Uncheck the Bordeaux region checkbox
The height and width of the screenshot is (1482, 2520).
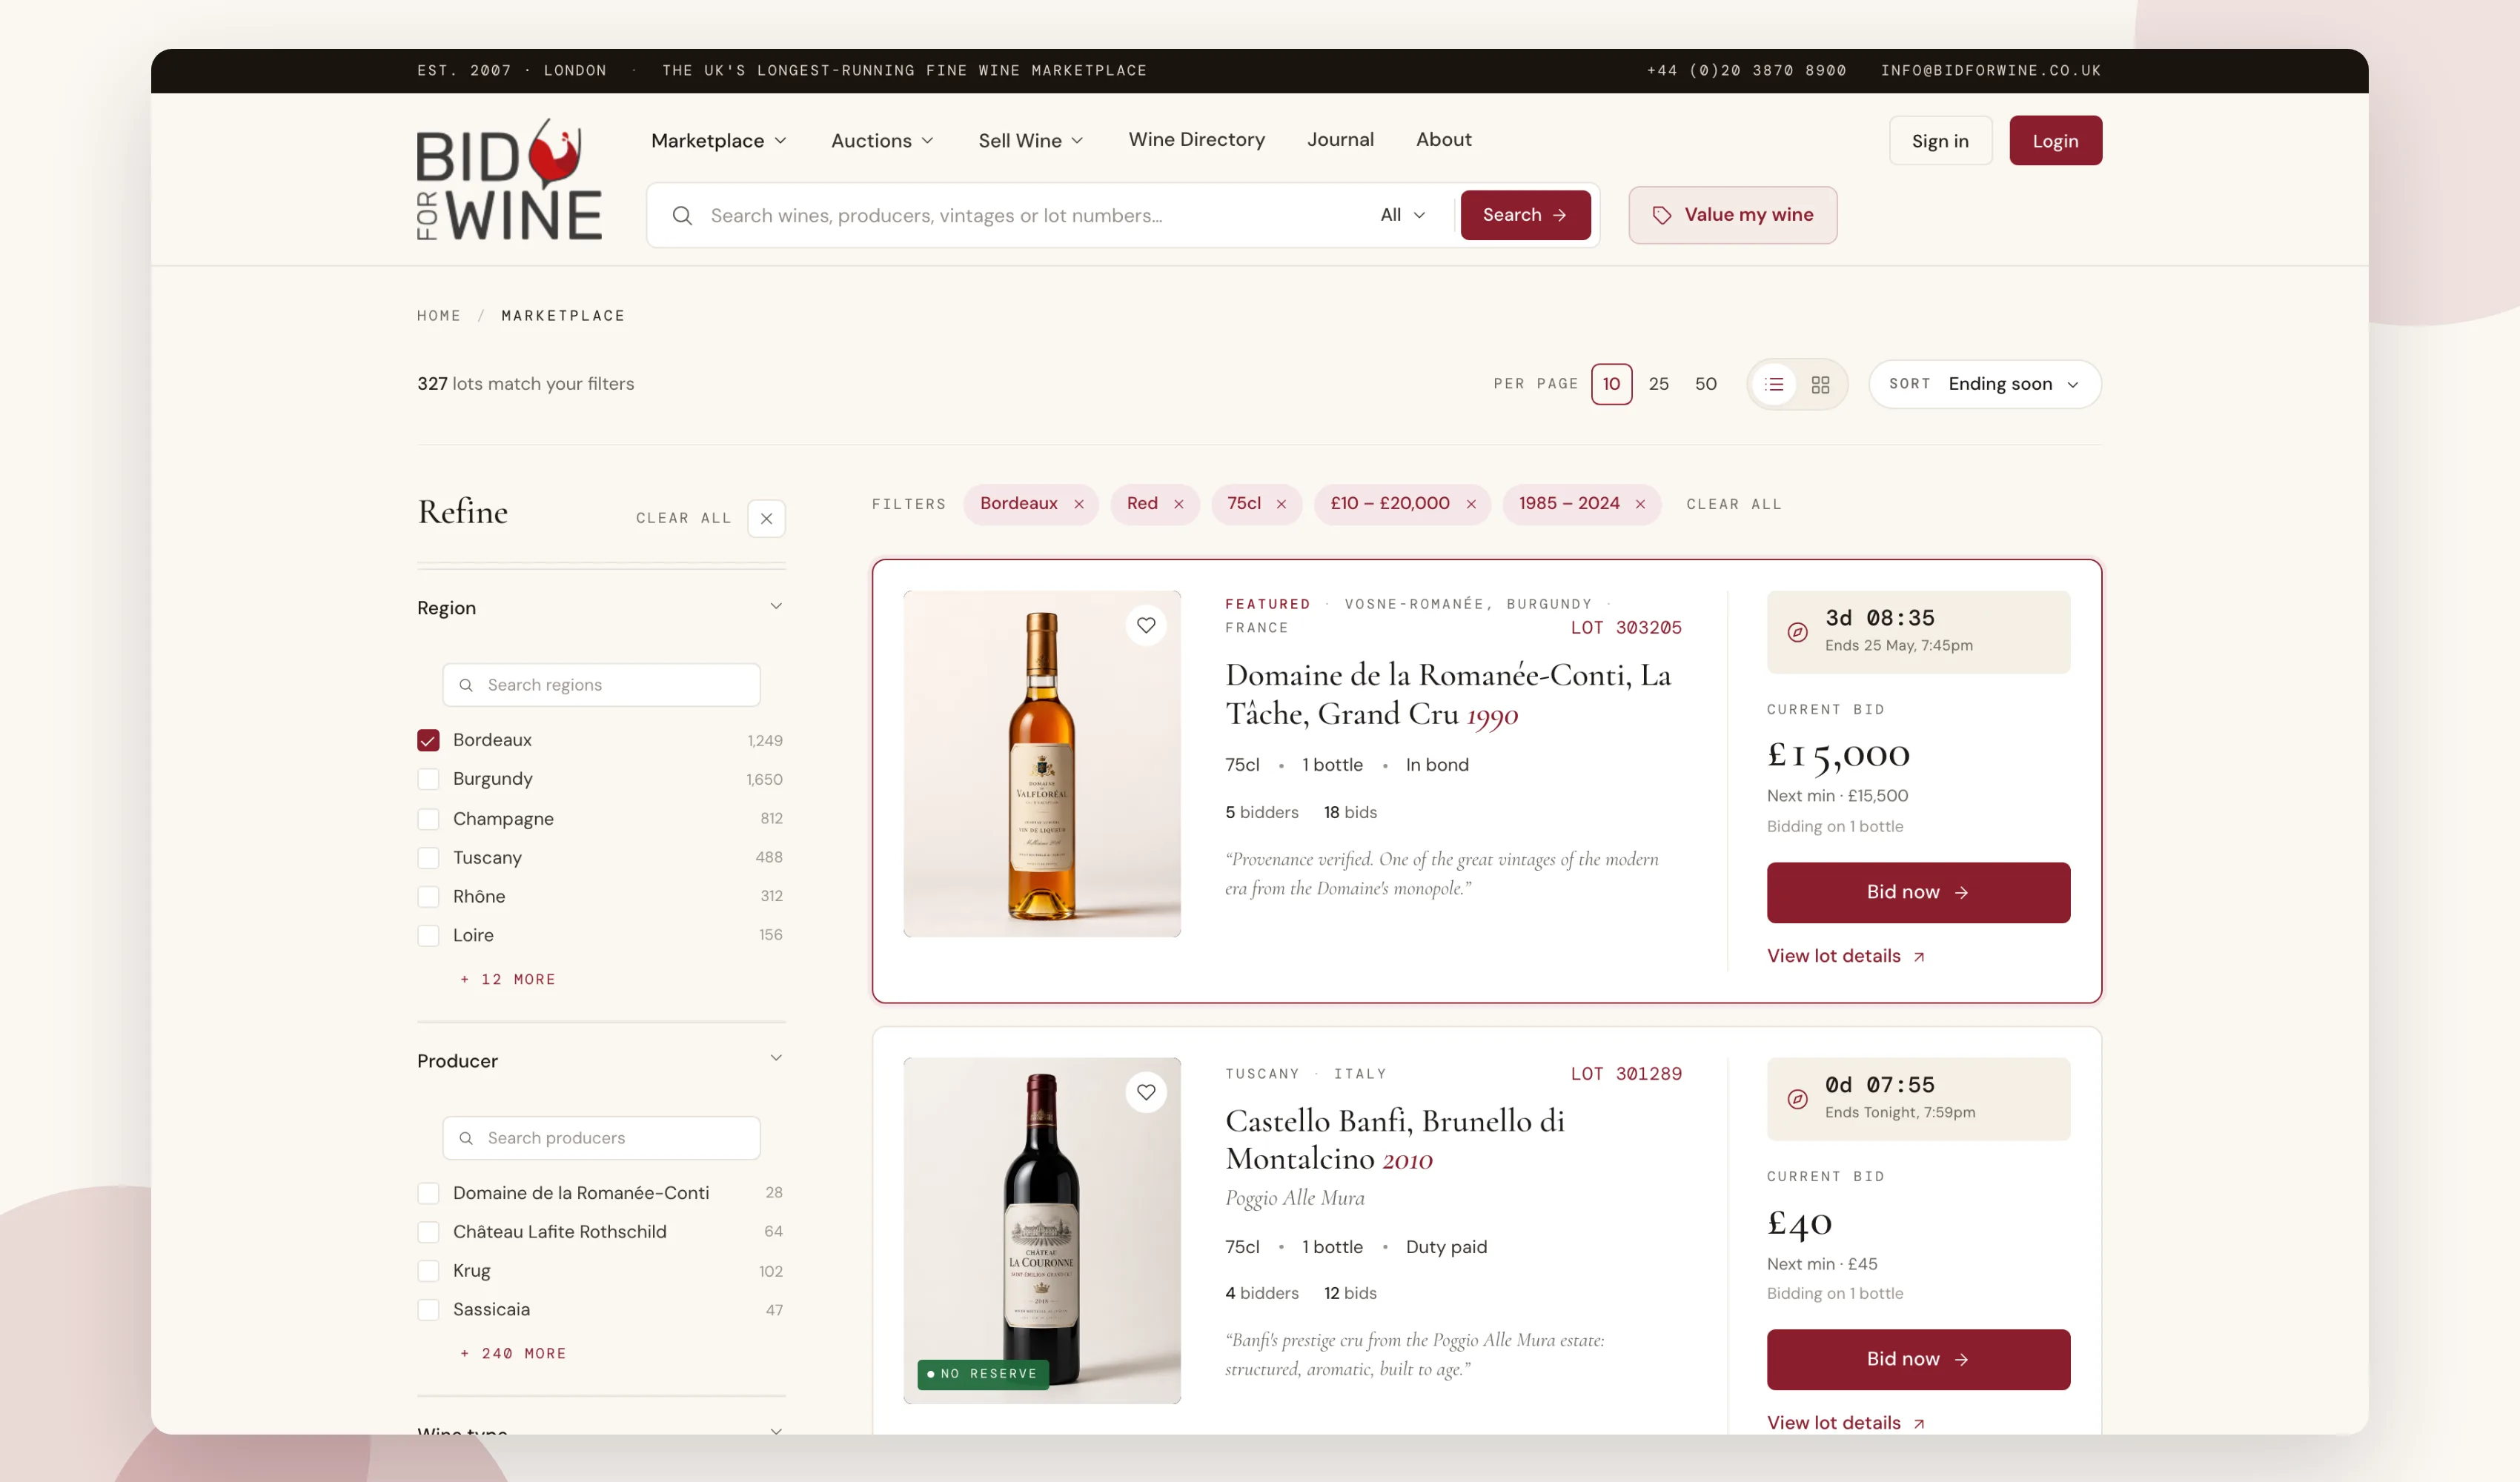click(x=428, y=740)
